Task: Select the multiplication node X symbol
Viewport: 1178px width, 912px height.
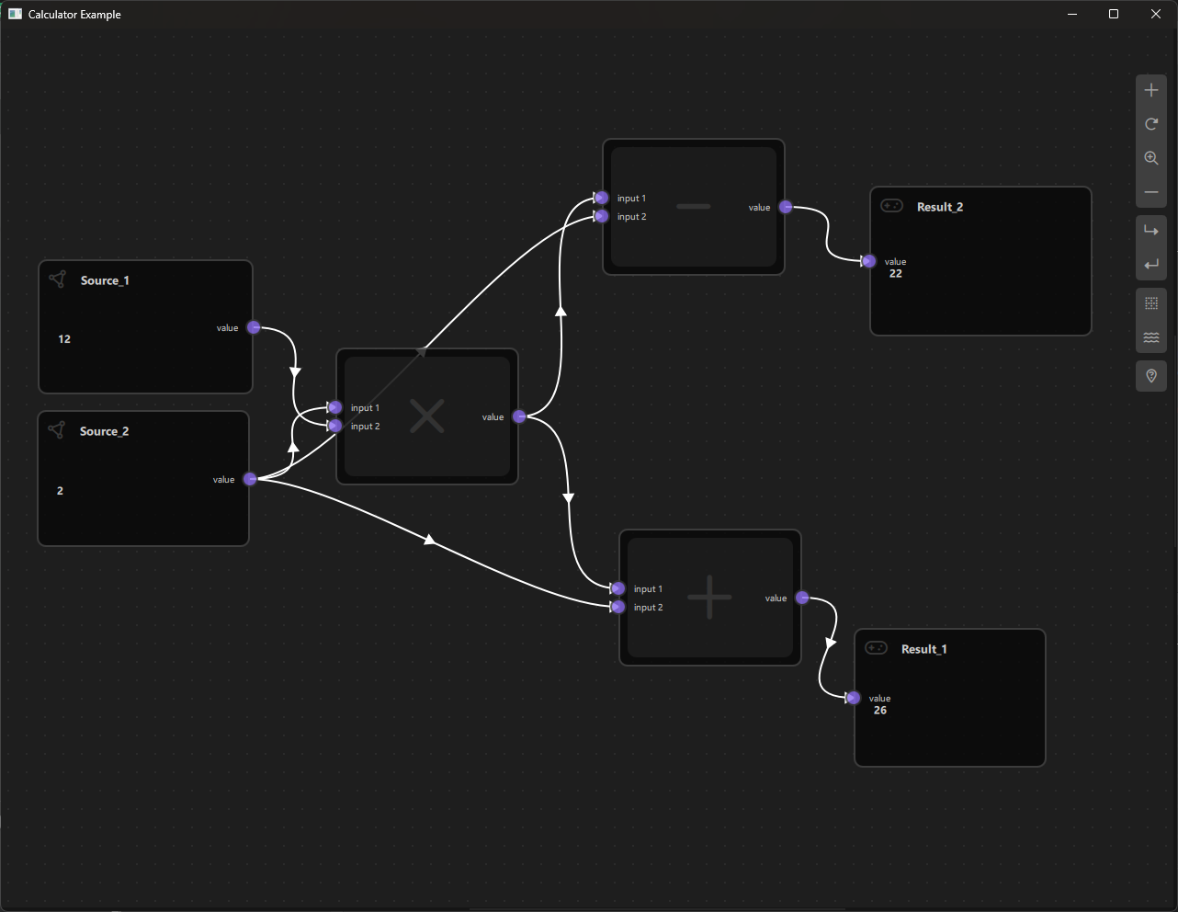Action: [427, 416]
